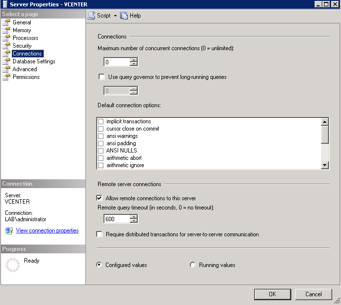The height and width of the screenshot is (305, 341).
Task: Check ansi warnings option
Action: pos(100,136)
